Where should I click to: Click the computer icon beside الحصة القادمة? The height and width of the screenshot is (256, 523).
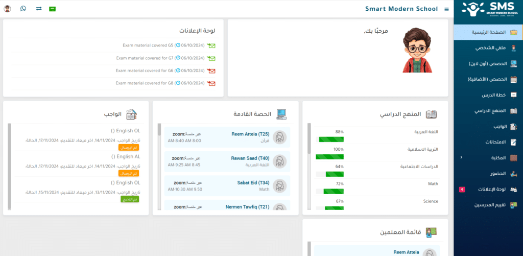281,114
